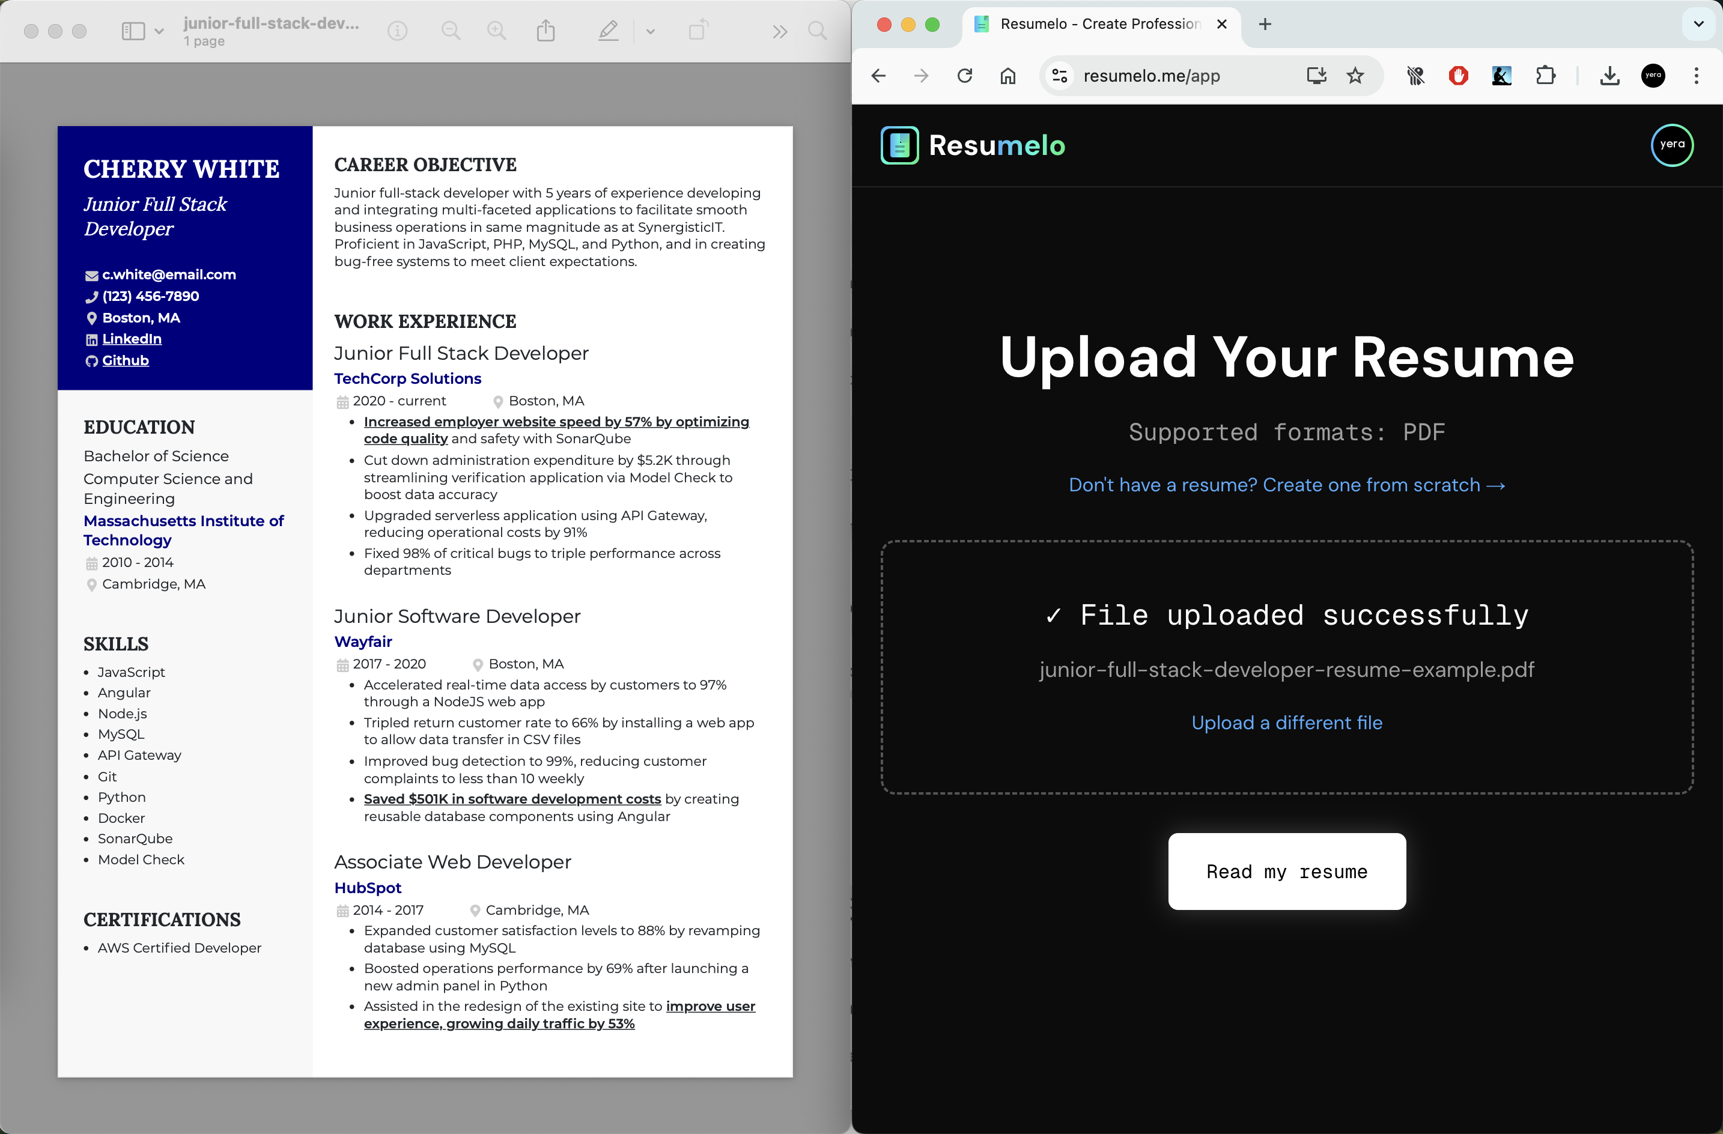
Task: Click the zoom out magnifier in Preview
Action: click(451, 31)
